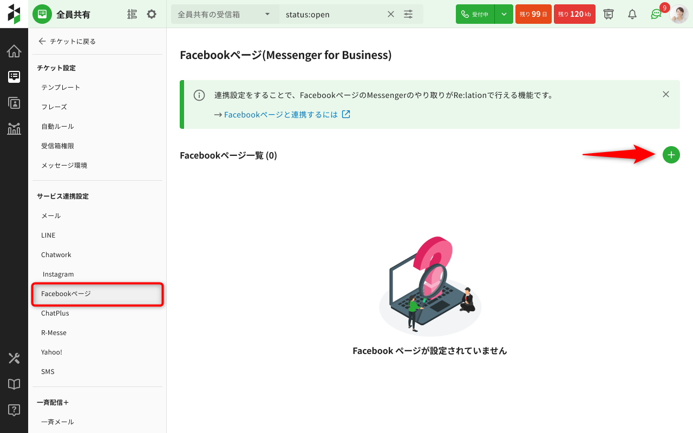Screen dimensions: 693x433
Task: Expand the 受付中 status dropdown arrow
Action: click(504, 14)
